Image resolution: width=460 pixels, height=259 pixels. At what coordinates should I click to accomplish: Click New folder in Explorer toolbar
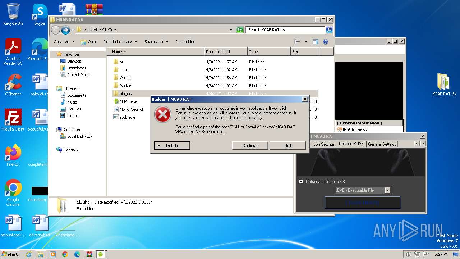(185, 42)
